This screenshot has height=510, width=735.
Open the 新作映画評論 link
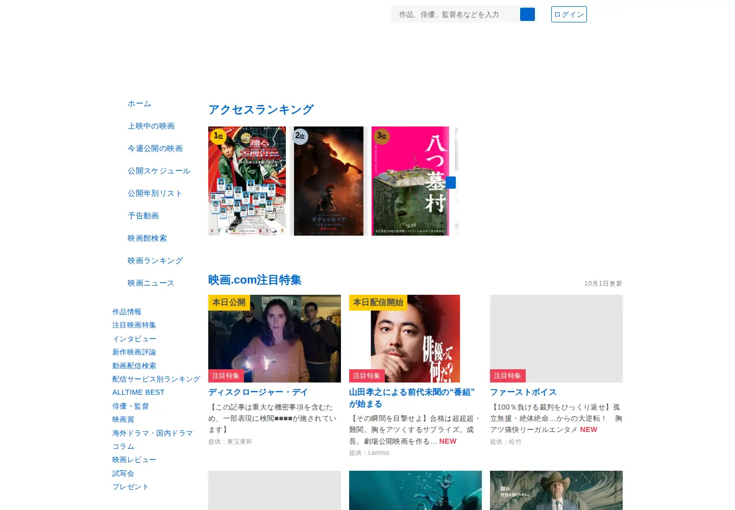pos(134,352)
